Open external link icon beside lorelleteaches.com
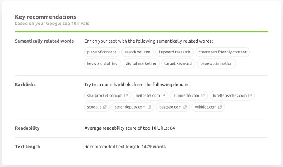Image resolution: width=283 pixels, height=167 pixels. pyautogui.click(x=250, y=95)
